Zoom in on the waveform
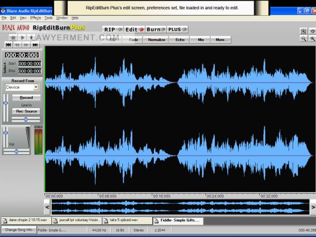This screenshot has width=316, height=237. (312, 39)
